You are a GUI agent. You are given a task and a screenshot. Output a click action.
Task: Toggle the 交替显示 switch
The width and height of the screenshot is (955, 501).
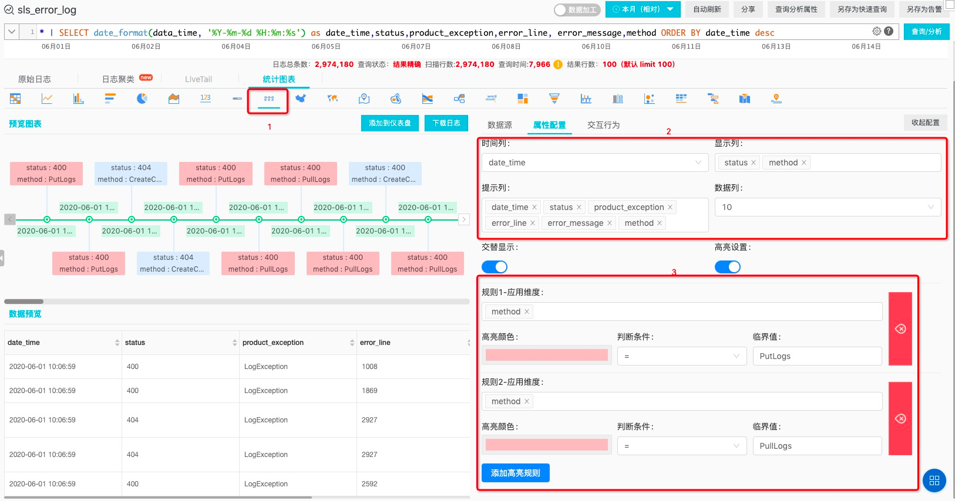tap(495, 267)
